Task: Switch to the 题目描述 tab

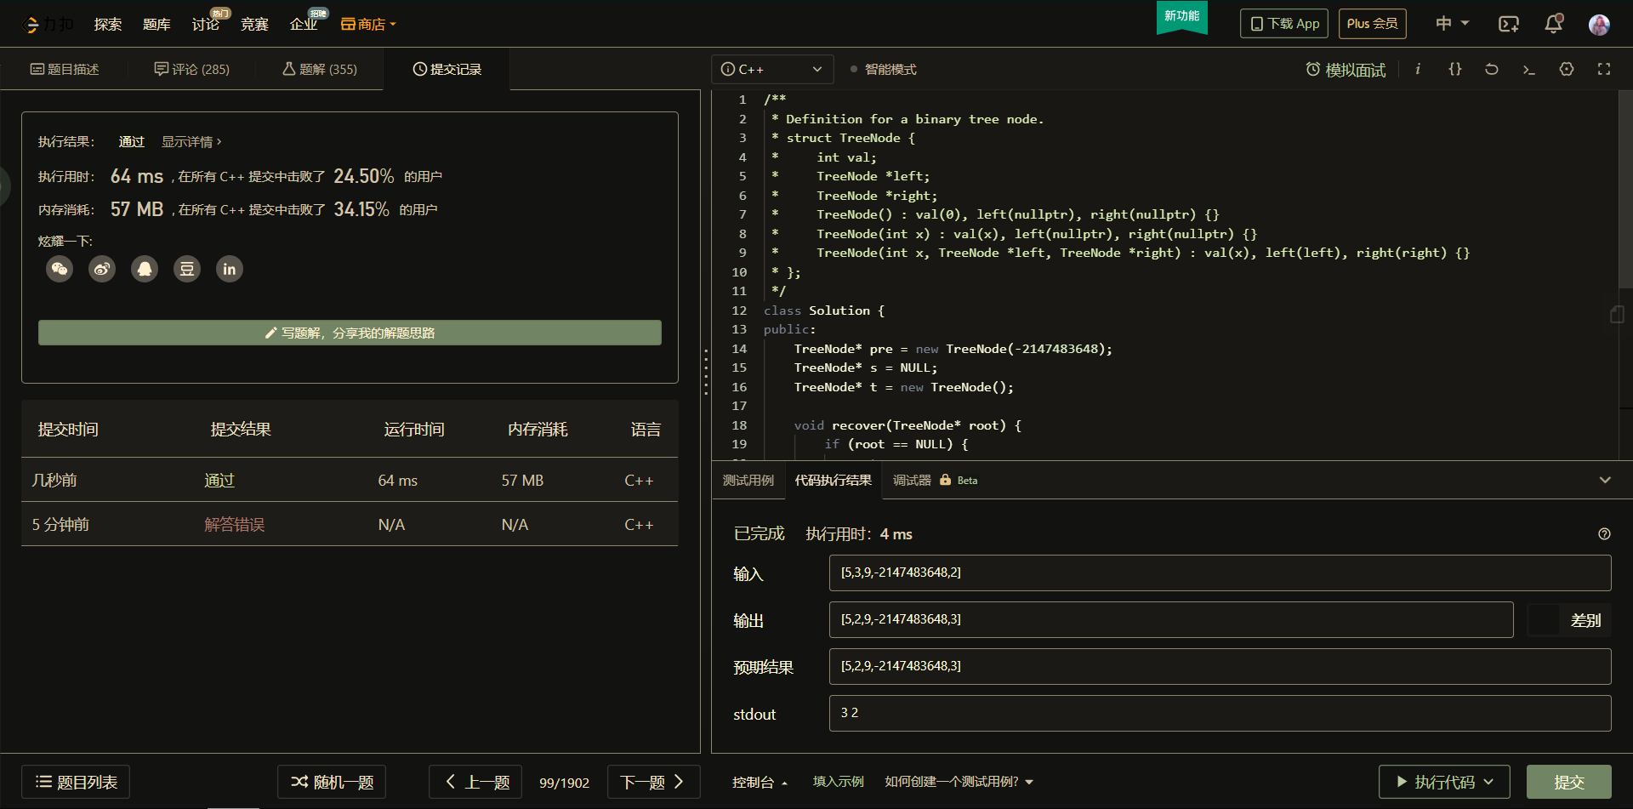Action: (x=65, y=70)
